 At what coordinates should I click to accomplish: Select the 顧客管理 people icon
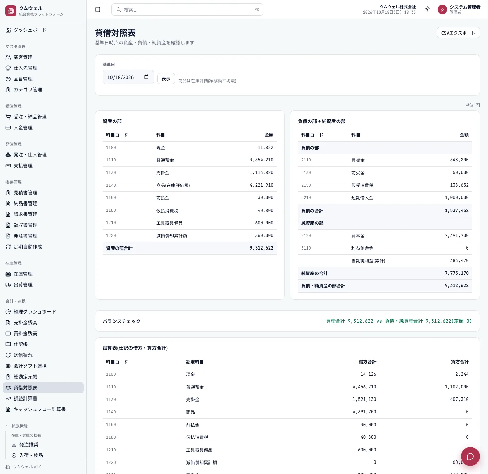[8, 57]
